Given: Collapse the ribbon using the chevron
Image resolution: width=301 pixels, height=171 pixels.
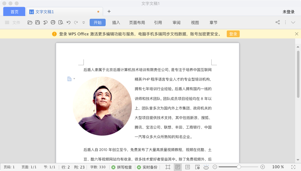Looking at the screenshot, I should click(x=293, y=22).
